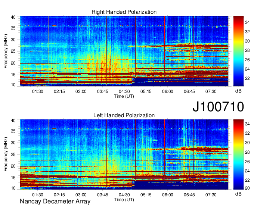Click the 04:30 time tick of Left Handed plot
Viewport: 254px width, 206px height.
(124, 195)
